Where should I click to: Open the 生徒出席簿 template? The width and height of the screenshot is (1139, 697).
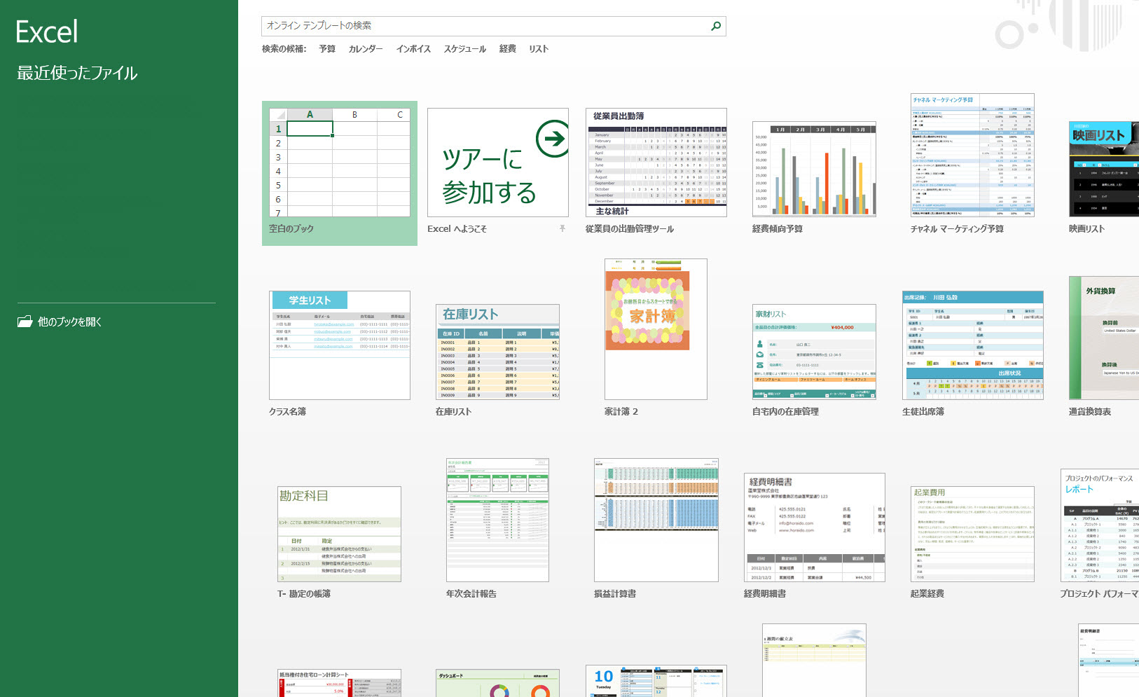pyautogui.click(x=973, y=345)
